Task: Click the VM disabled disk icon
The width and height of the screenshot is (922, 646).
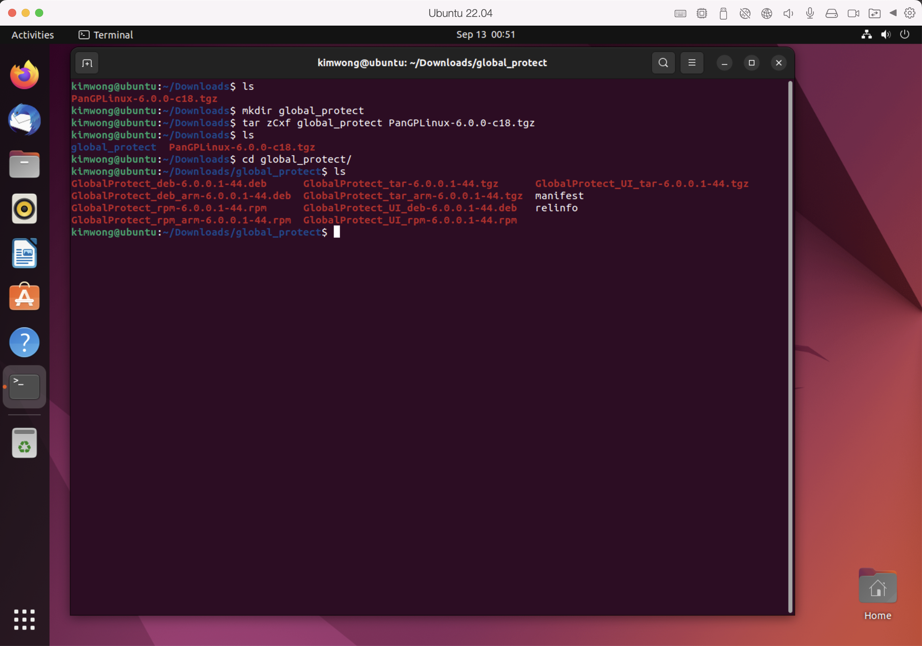Action: [x=745, y=13]
